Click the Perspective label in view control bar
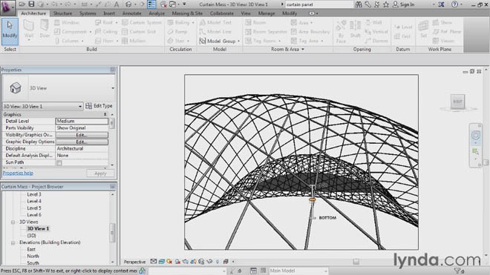The width and height of the screenshot is (490, 275). pos(134,262)
